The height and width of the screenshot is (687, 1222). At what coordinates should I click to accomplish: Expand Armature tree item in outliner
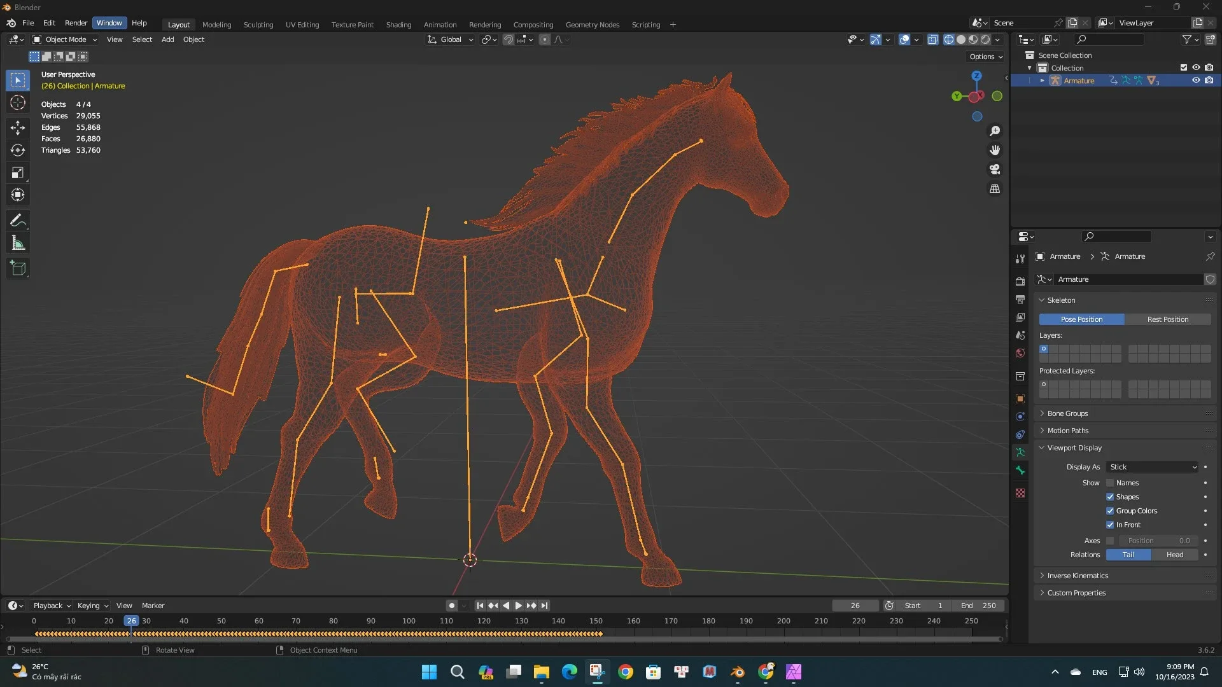click(x=1042, y=80)
